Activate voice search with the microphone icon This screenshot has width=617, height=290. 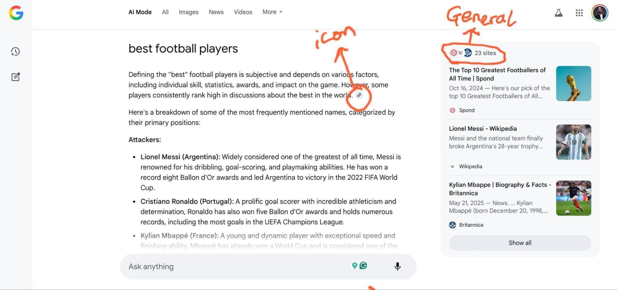[398, 266]
